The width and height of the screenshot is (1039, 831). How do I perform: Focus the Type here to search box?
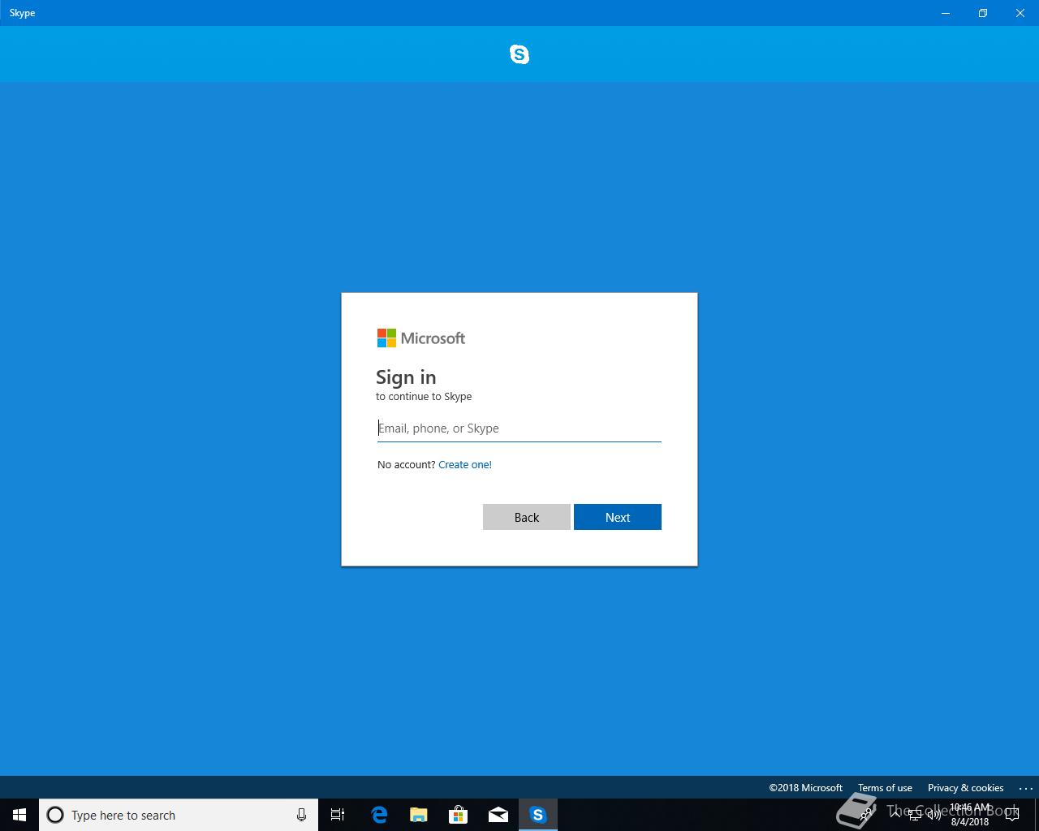(x=179, y=815)
